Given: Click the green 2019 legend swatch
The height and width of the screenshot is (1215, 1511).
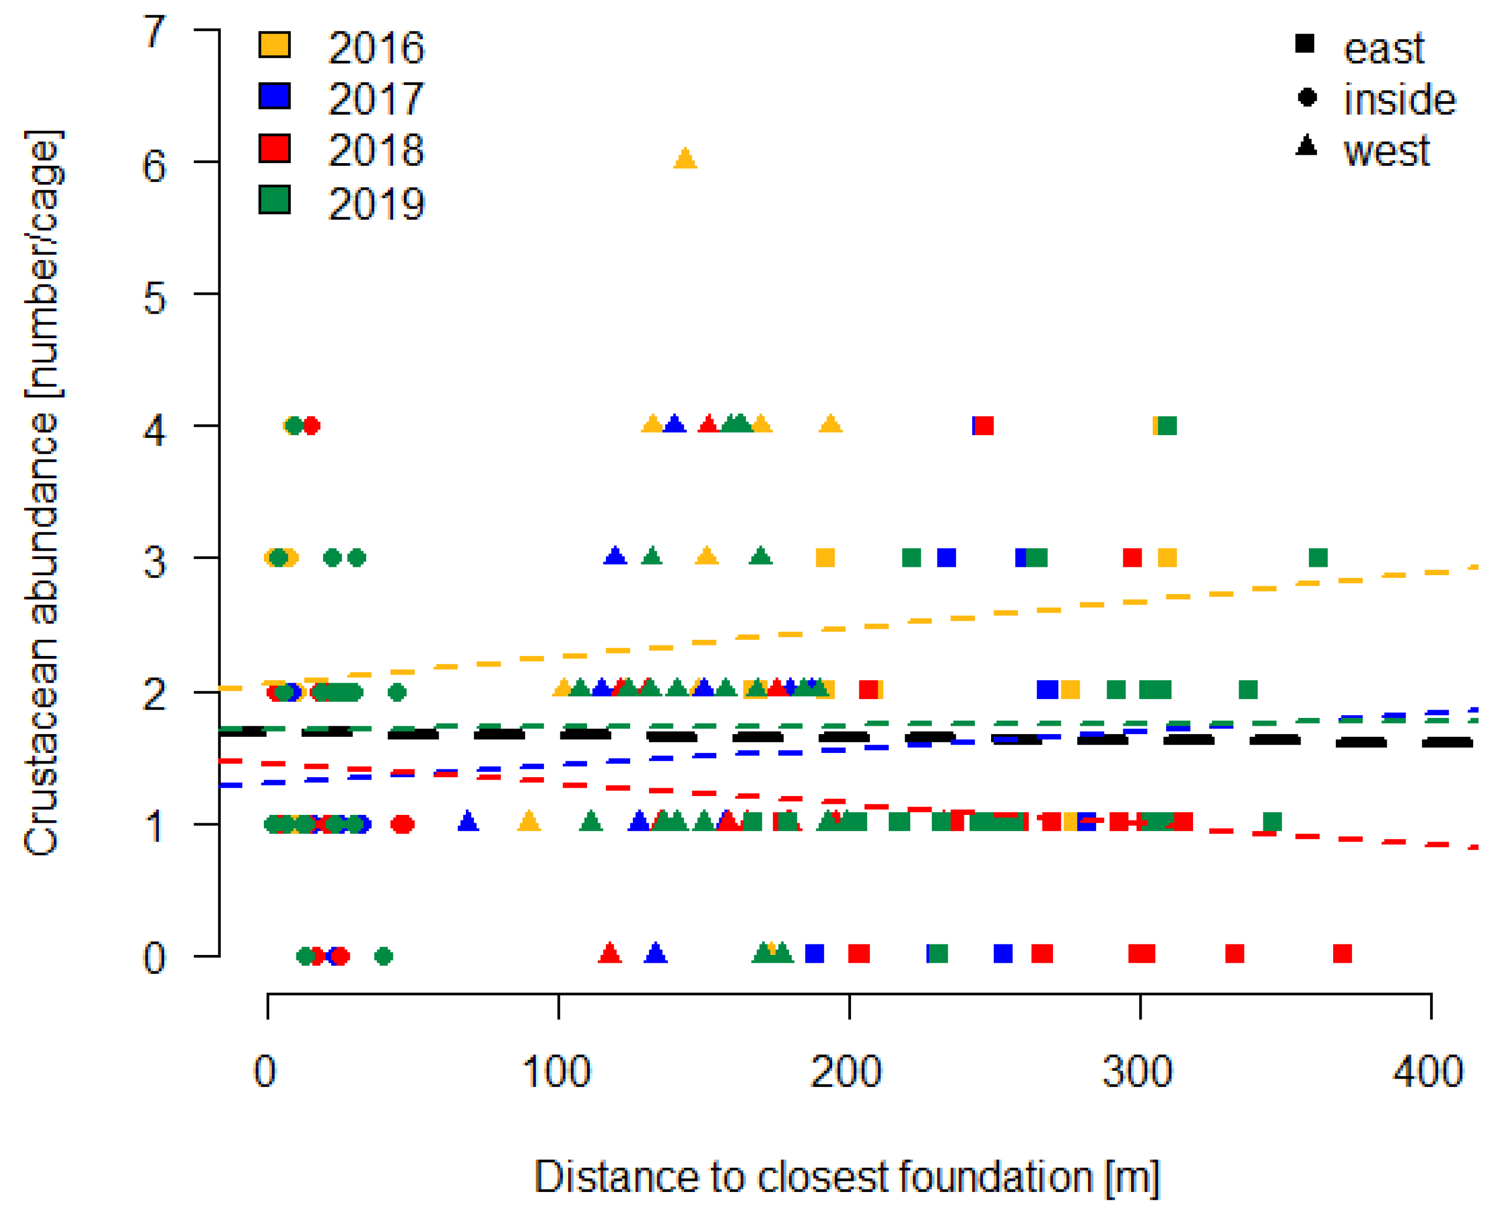Looking at the screenshot, I should click(x=274, y=200).
